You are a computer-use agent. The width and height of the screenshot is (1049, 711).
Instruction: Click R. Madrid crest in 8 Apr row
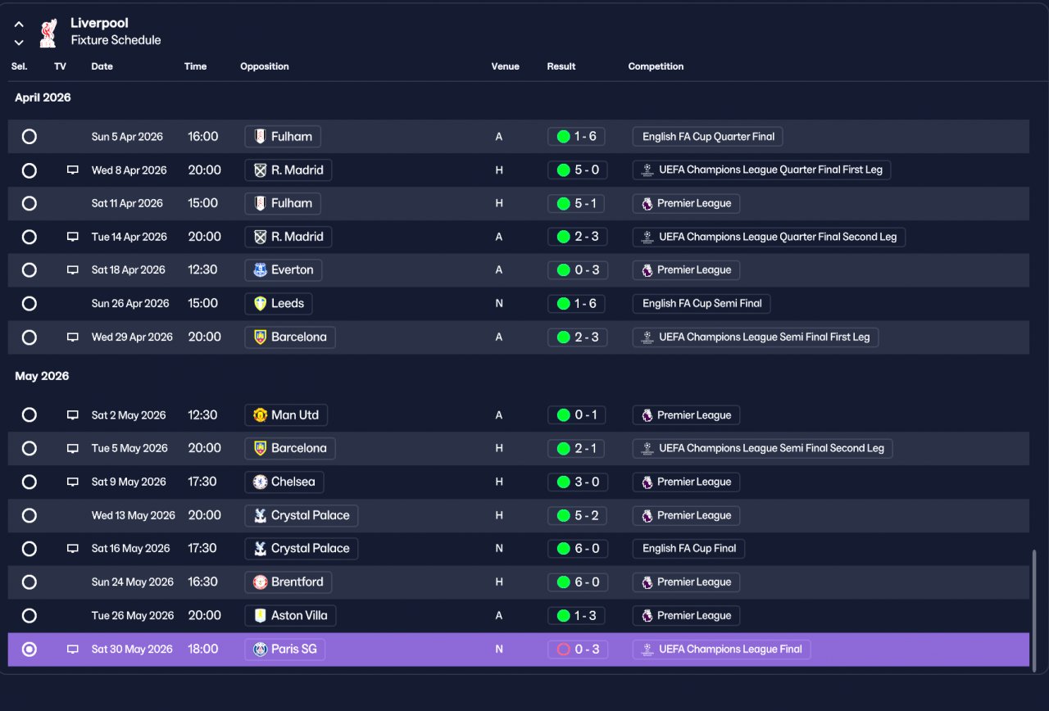click(260, 170)
